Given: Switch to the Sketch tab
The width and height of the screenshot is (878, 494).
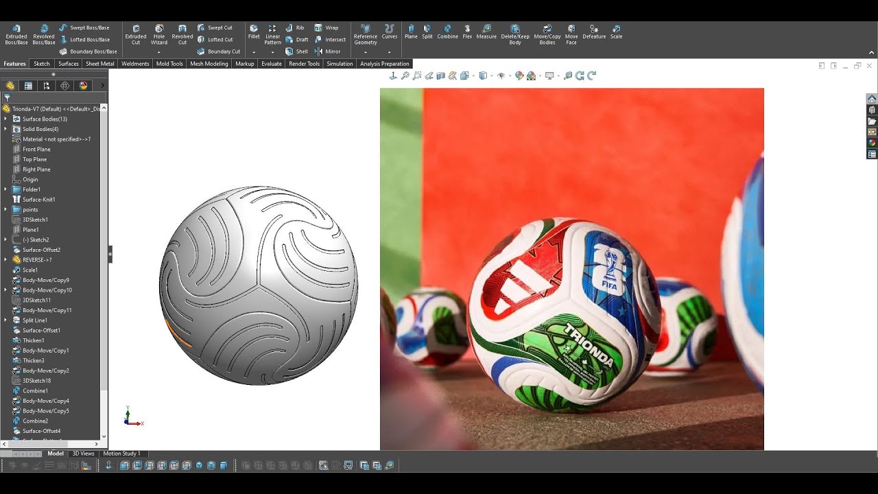Looking at the screenshot, I should point(42,64).
